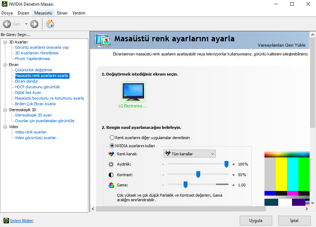316x227 pixels.
Task: Open the Ekran menu
Action: click(62, 13)
